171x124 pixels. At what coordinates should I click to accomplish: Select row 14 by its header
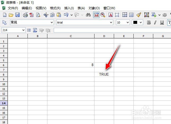coord(4,103)
